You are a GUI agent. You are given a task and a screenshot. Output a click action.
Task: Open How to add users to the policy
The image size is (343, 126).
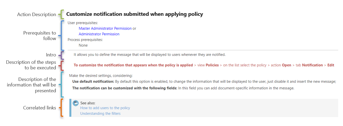point(105,108)
